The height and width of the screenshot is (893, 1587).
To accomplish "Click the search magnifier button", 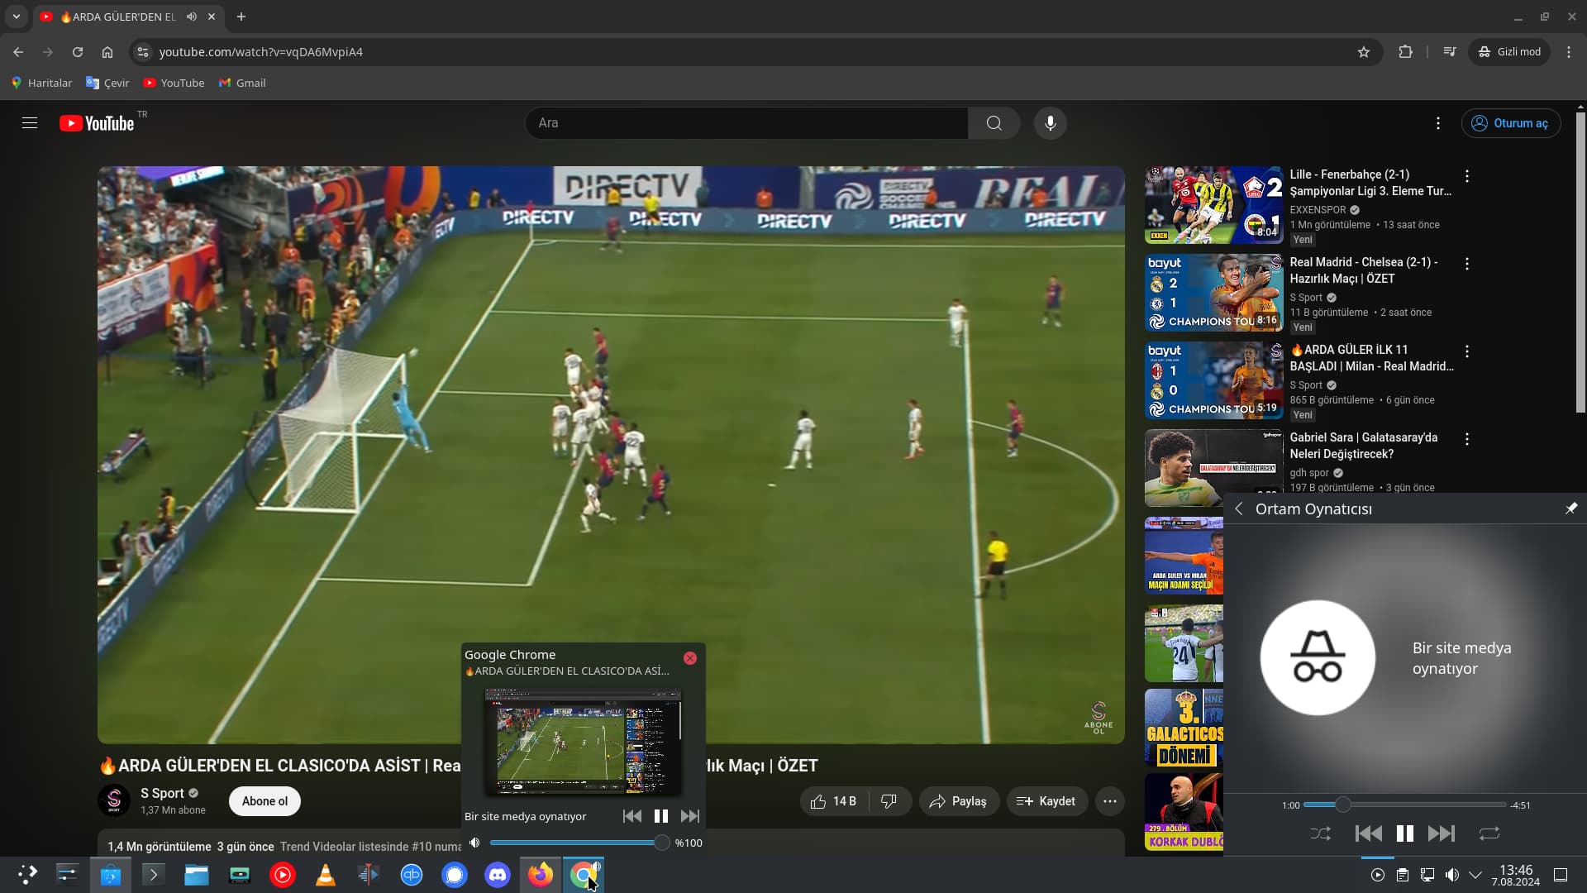I will pyautogui.click(x=994, y=123).
